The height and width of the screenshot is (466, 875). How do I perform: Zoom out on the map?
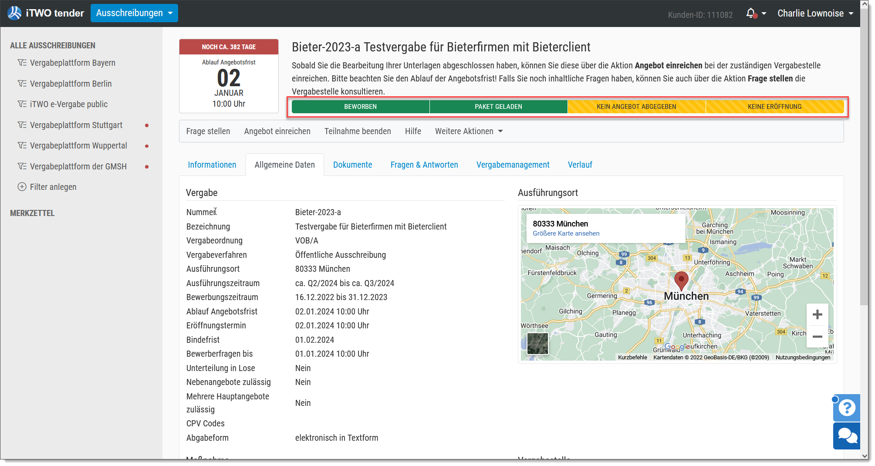tap(818, 336)
